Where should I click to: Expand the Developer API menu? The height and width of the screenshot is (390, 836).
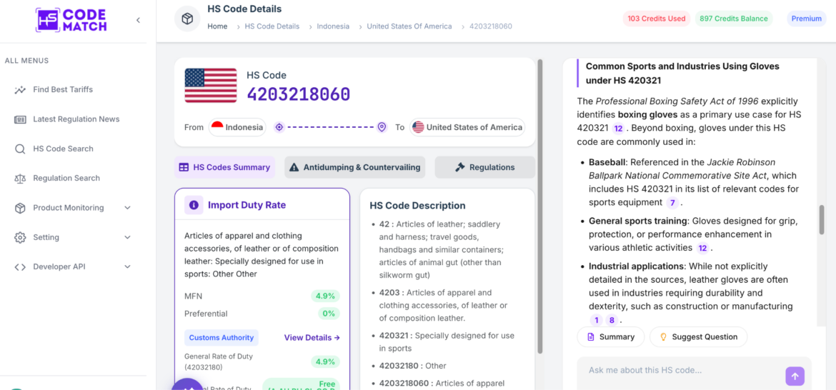pyautogui.click(x=127, y=267)
